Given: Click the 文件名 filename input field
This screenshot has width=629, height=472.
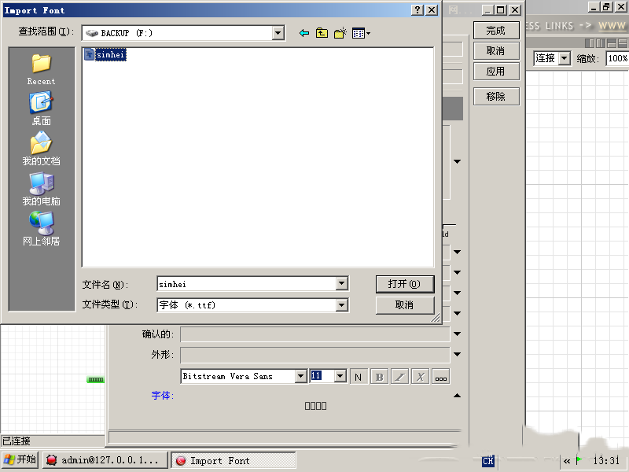Looking at the screenshot, I should click(x=245, y=284).
